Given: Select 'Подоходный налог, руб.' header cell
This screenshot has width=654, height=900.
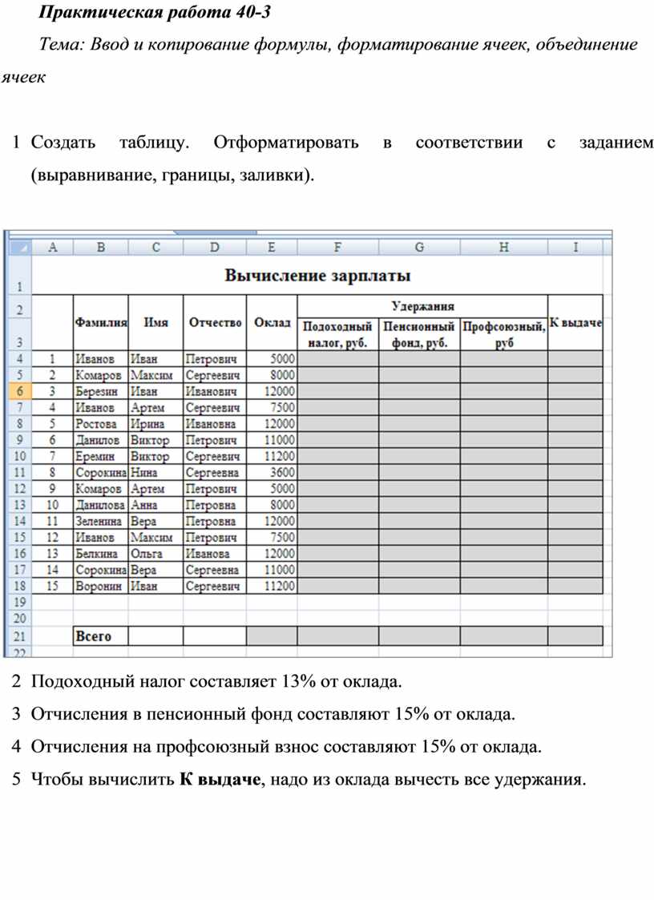Looking at the screenshot, I should point(337,334).
